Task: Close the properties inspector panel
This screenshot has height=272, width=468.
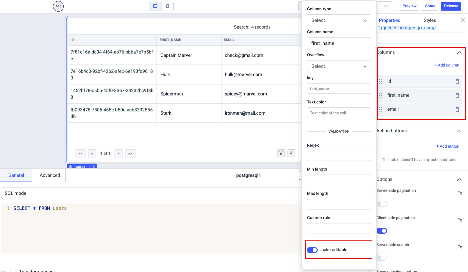Action: [462, 20]
